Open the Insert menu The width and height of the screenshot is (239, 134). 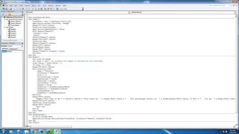point(21,6)
